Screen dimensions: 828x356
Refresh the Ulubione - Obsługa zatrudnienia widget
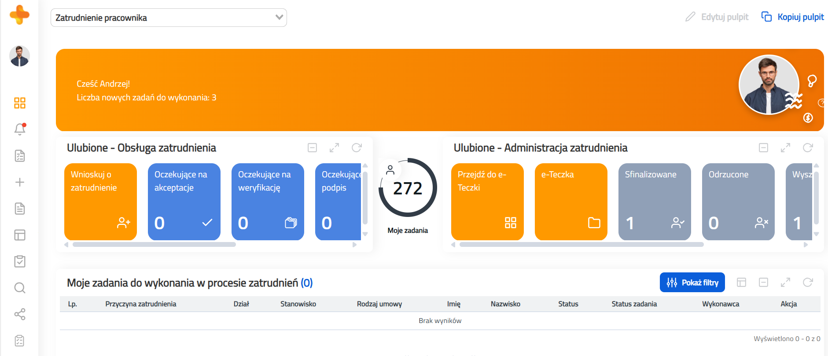pyautogui.click(x=357, y=148)
